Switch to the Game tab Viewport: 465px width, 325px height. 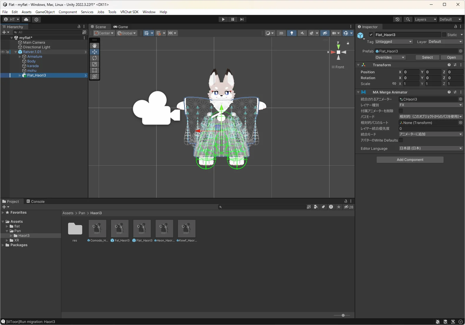(121, 27)
